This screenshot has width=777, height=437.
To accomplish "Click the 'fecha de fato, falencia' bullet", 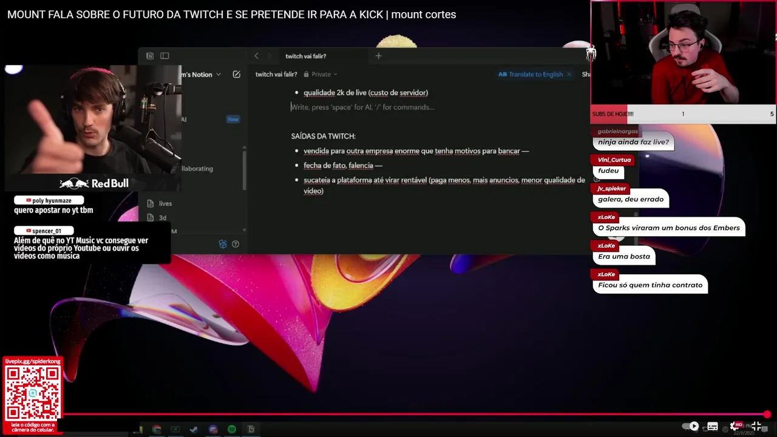I will point(343,165).
